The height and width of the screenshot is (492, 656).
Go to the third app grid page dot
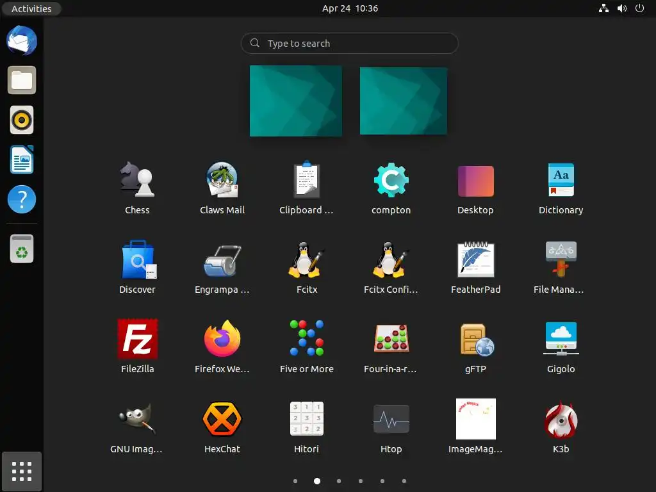pos(339,481)
